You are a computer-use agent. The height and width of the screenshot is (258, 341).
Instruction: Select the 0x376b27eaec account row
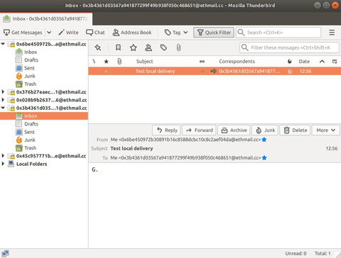pyautogui.click(x=44, y=92)
